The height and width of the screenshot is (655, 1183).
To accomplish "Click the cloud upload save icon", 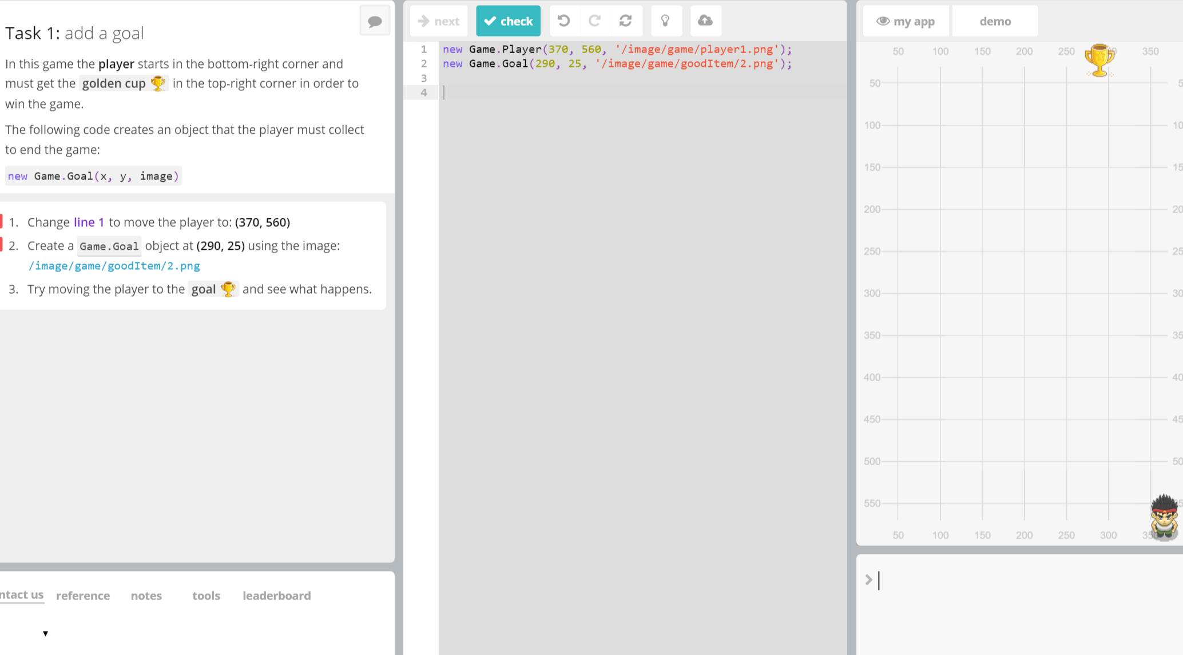I will point(705,21).
